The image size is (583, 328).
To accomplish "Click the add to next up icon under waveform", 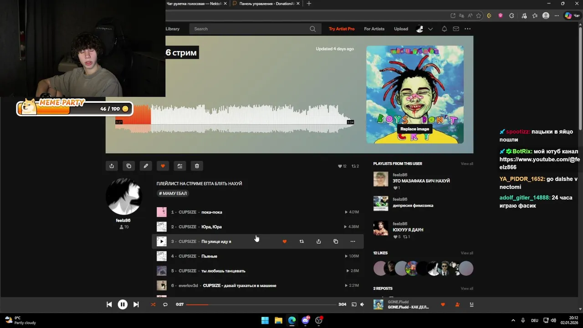I will pyautogui.click(x=180, y=166).
